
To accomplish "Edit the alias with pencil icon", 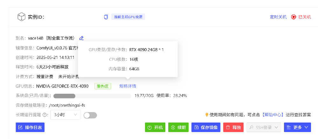I will point(81,38).
